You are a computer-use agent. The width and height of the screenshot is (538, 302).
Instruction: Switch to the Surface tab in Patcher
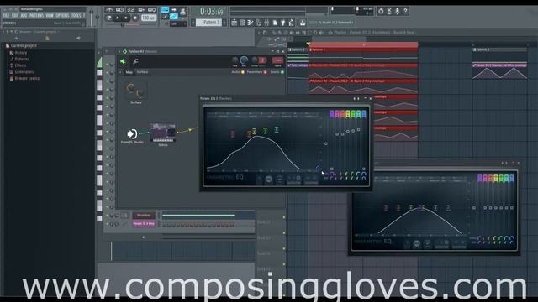coord(142,72)
